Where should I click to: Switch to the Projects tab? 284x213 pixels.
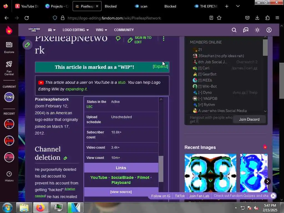pyautogui.click(x=57, y=6)
